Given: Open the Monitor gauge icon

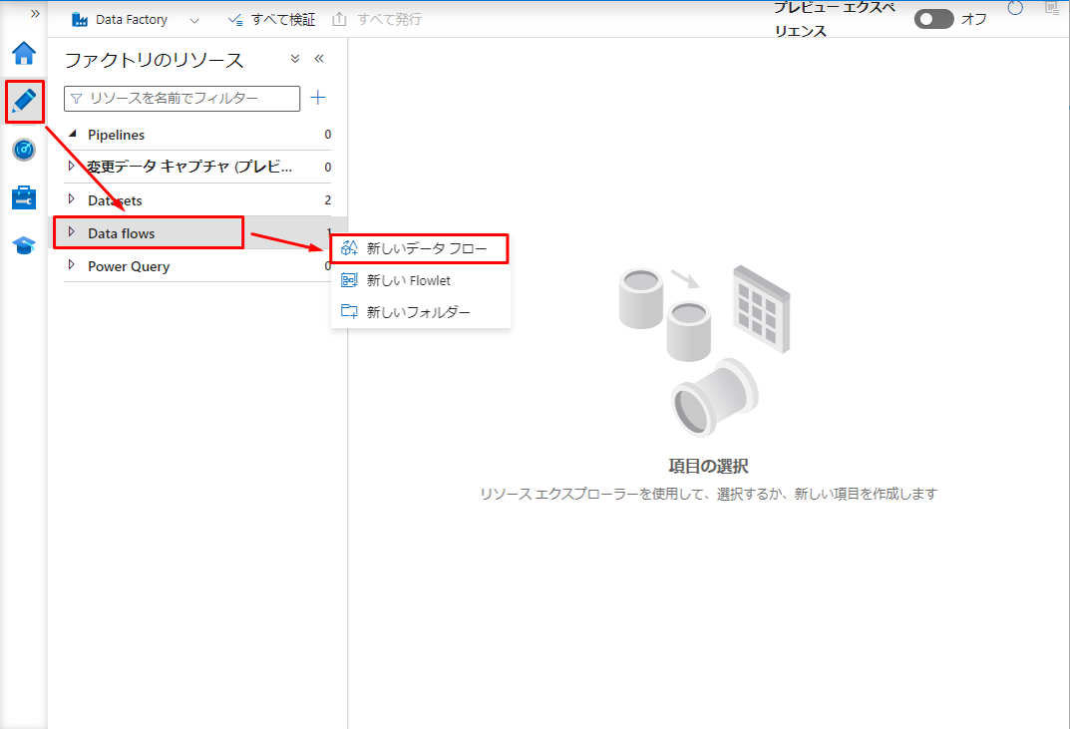Looking at the screenshot, I should tap(24, 150).
